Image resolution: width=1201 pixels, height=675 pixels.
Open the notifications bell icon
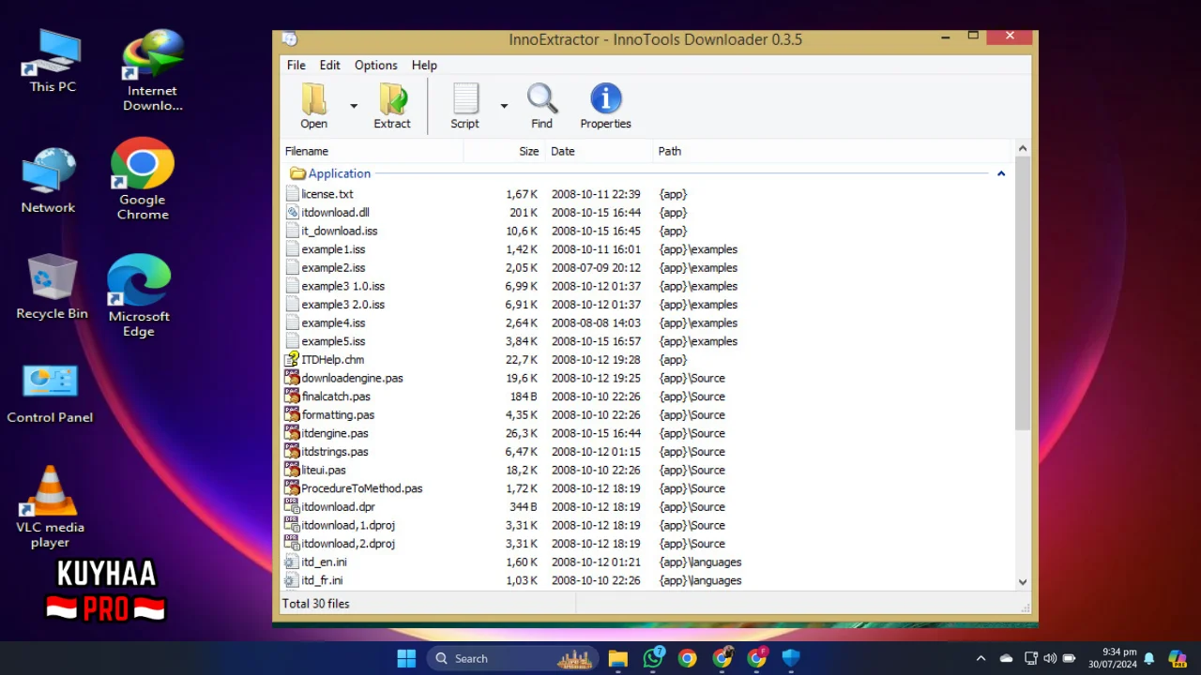tap(1148, 658)
